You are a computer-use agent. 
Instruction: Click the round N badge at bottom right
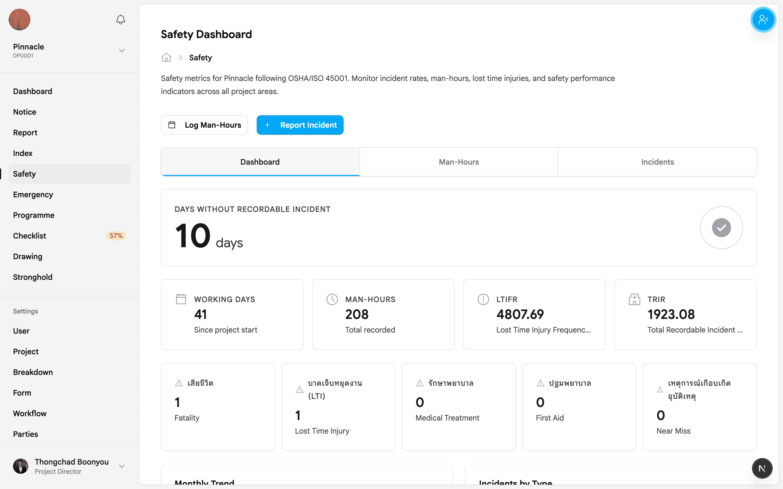(x=762, y=468)
